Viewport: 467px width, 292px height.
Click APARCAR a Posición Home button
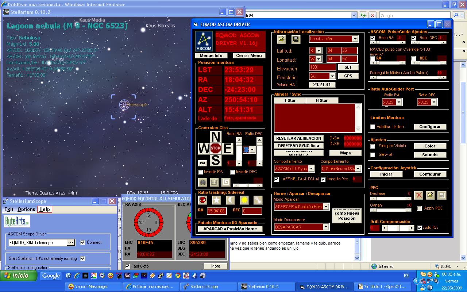[230, 229]
